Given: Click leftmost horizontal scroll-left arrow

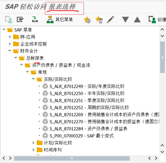Looking at the screenshot, I should (x=4, y=158).
